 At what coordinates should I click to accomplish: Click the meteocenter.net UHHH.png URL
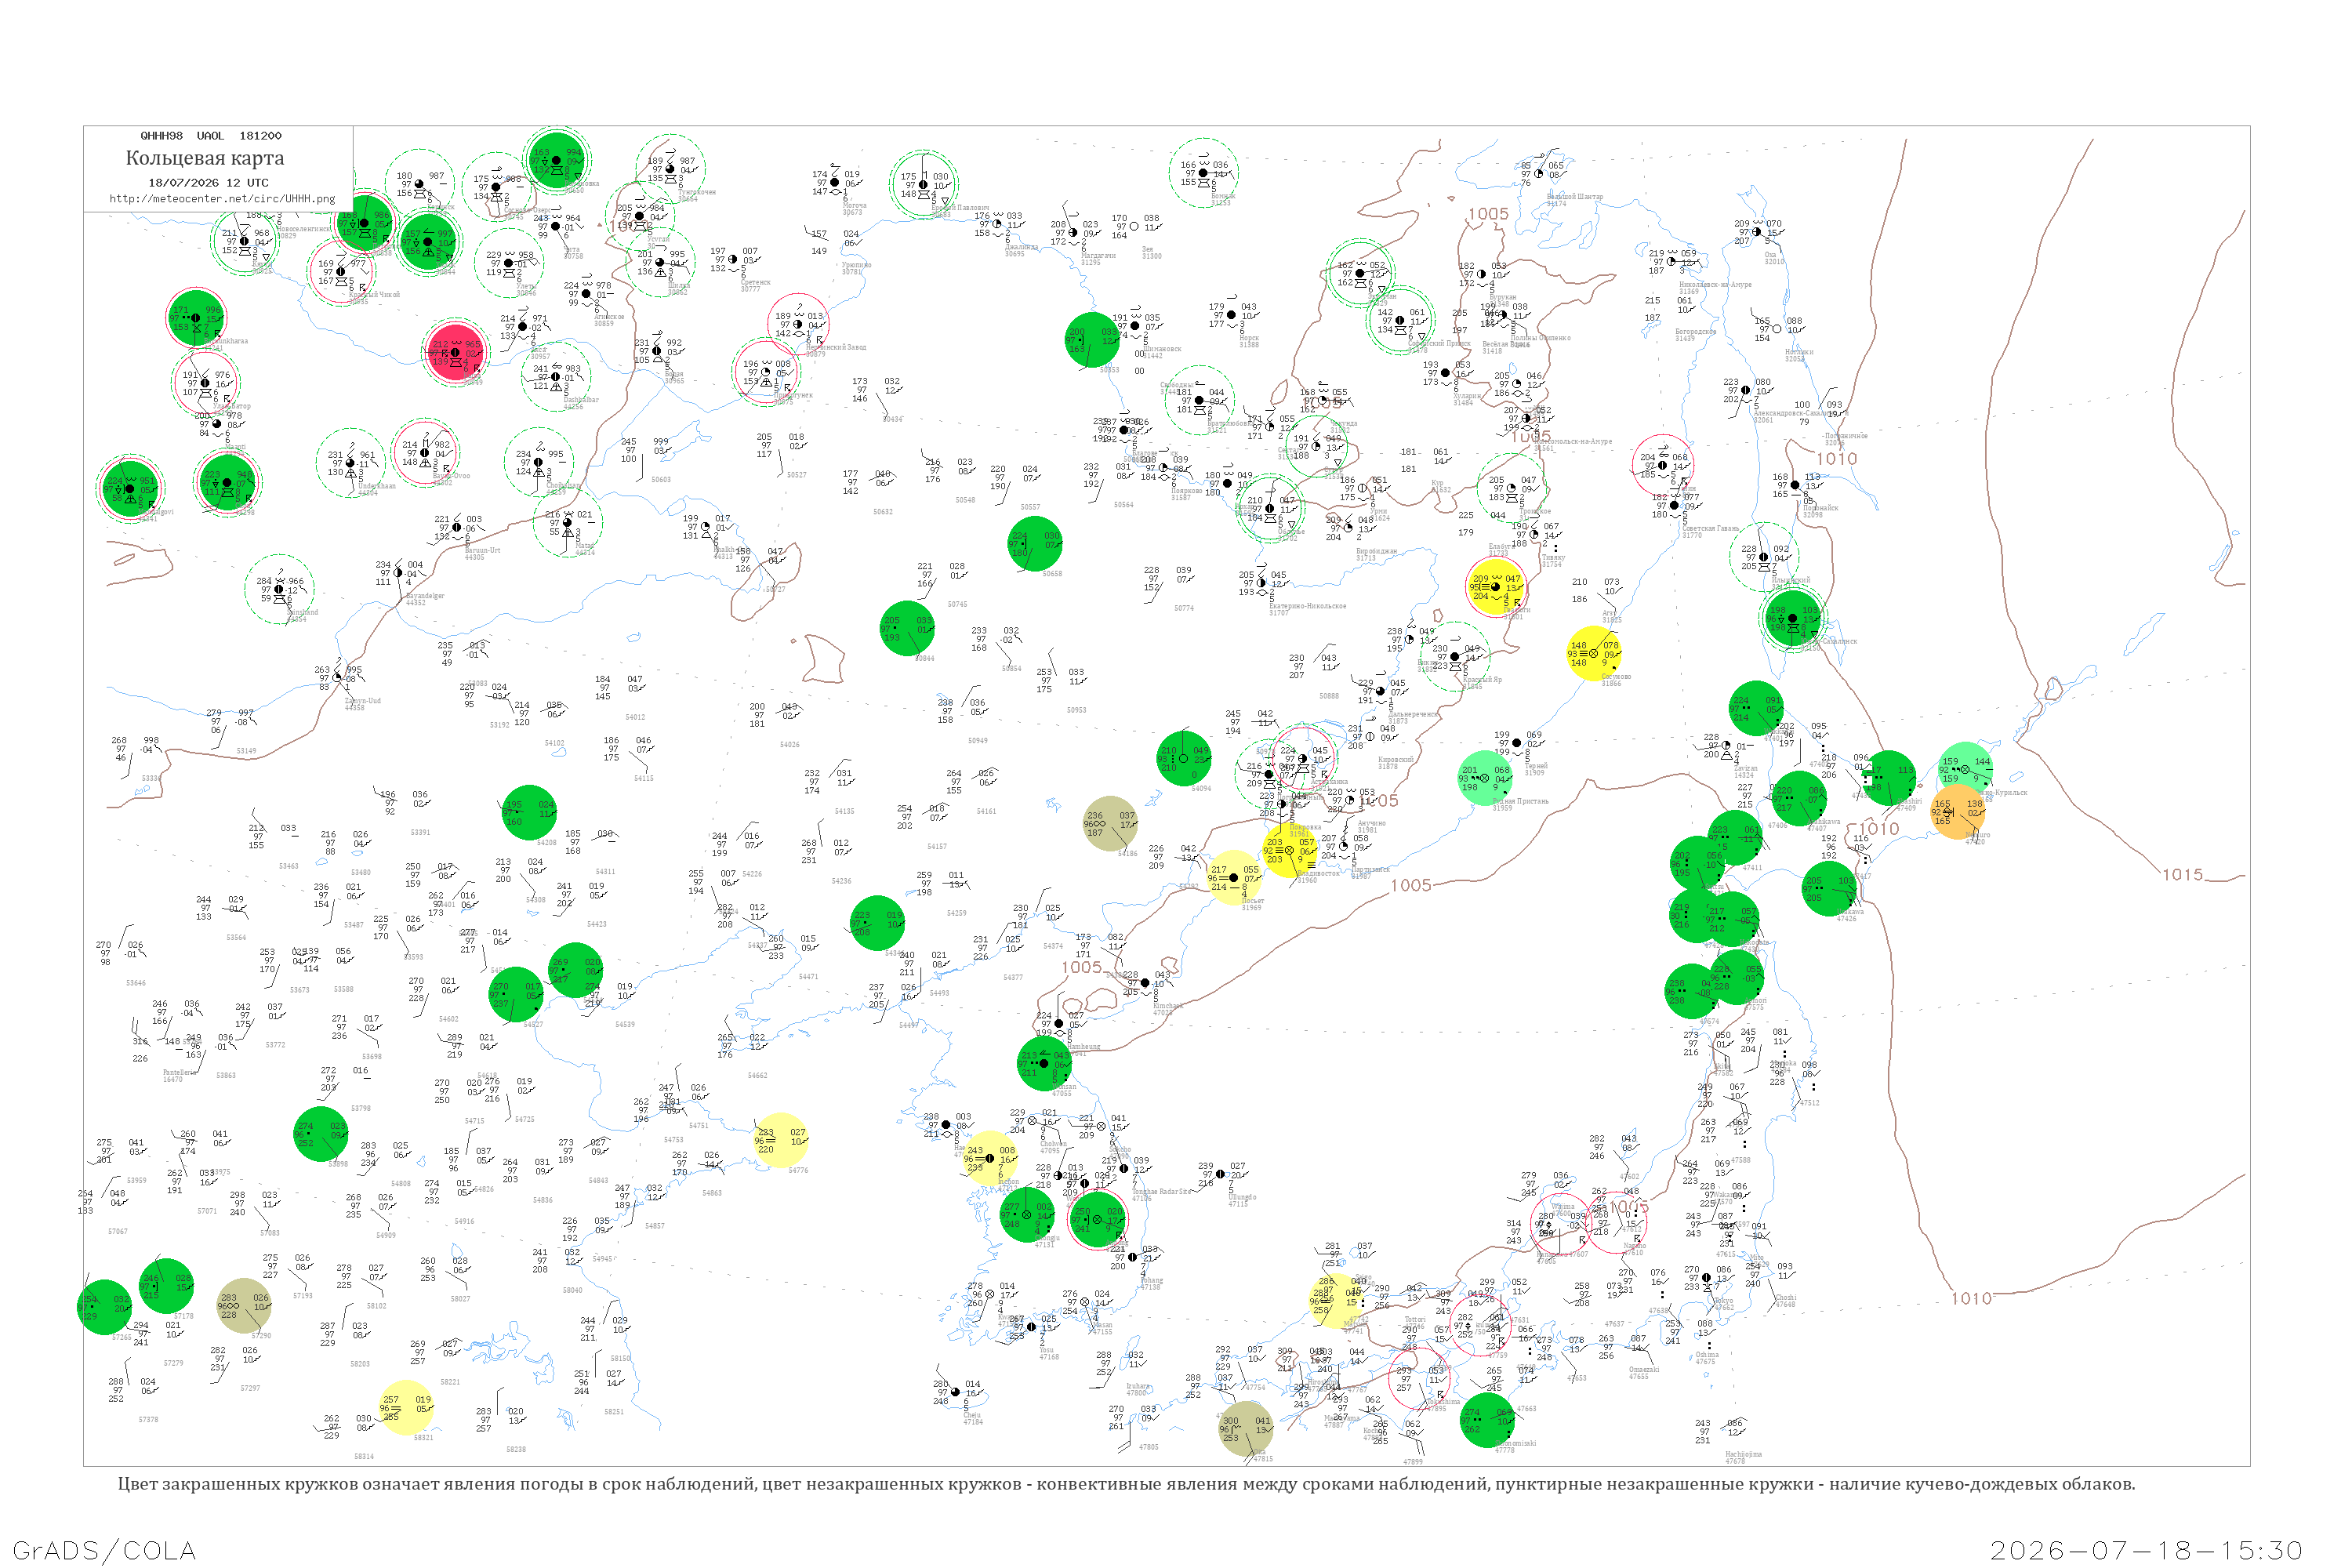pos(222,198)
